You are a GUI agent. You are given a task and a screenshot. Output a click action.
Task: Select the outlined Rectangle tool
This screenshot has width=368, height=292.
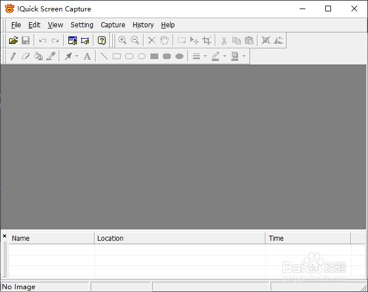(117, 56)
